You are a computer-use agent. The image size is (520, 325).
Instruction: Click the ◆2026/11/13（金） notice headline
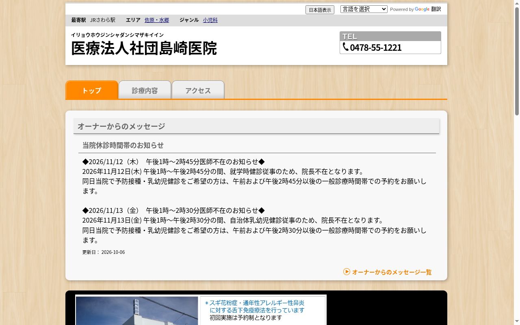click(173, 210)
